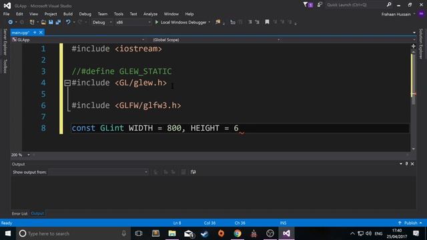Open the Project menu
This screenshot has width=427, height=240.
tap(51, 14)
